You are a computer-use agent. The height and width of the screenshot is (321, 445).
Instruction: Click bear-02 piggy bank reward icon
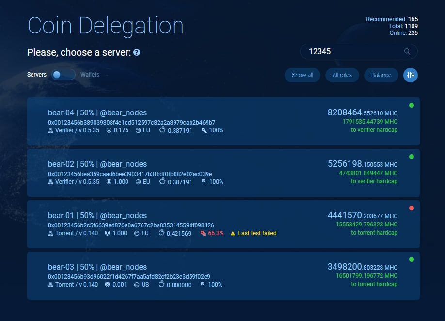[162, 181]
